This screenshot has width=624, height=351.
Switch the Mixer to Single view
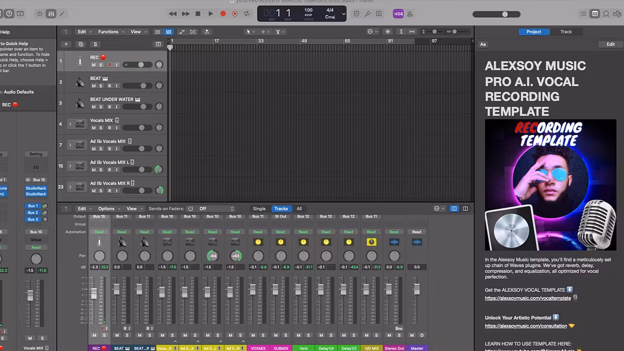click(259, 208)
